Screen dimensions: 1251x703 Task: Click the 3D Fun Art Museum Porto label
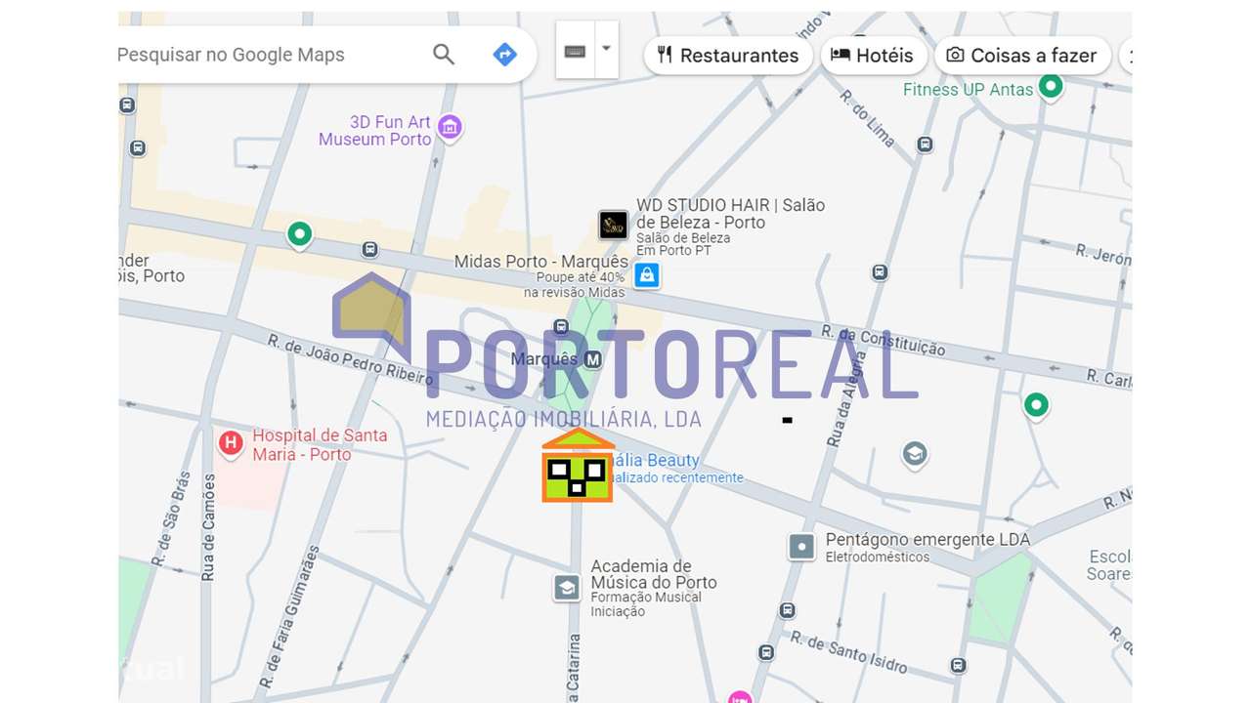tap(375, 131)
